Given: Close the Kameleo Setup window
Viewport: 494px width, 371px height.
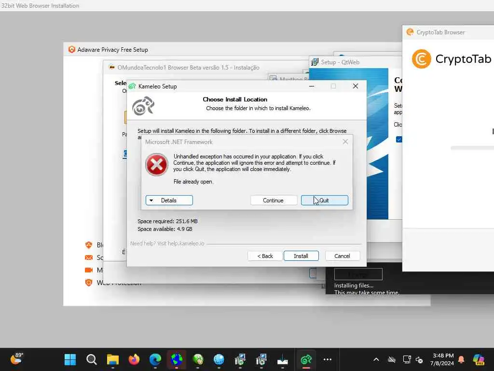Looking at the screenshot, I should point(356,86).
